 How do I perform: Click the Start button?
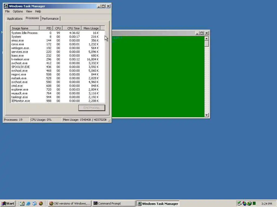point(8,203)
